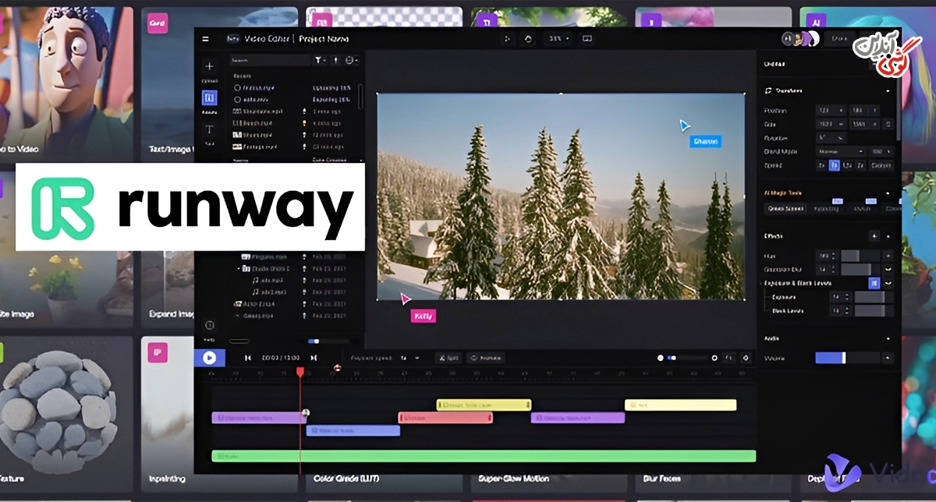The width and height of the screenshot is (936, 502).
Task: Select the highlighted 1x speed option
Action: [834, 165]
